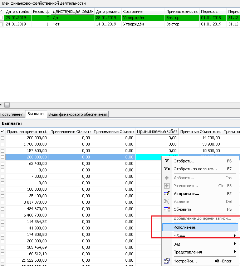
Task: Click the column filter icon for Отобрать по колонке
Action: point(166,169)
